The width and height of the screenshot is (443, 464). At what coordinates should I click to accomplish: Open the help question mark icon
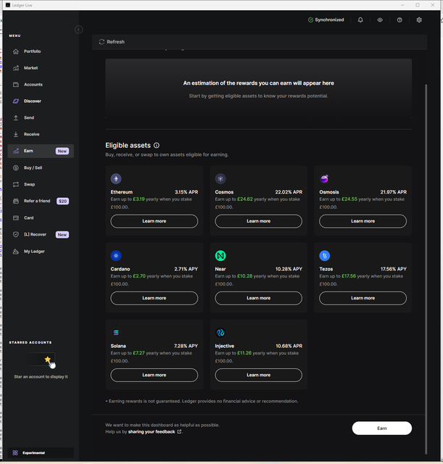click(x=399, y=20)
